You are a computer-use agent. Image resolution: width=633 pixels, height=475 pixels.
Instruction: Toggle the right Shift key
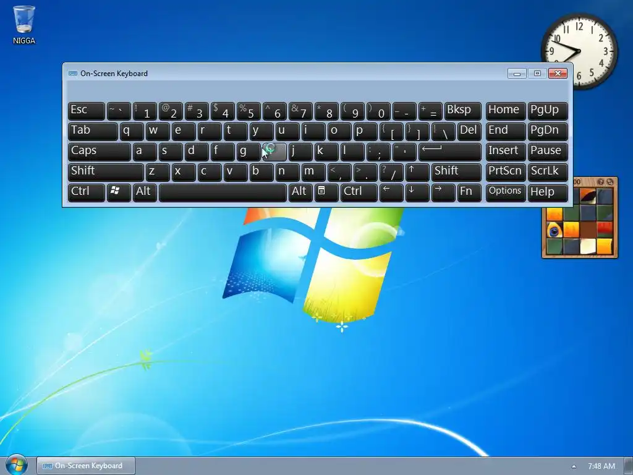click(456, 172)
